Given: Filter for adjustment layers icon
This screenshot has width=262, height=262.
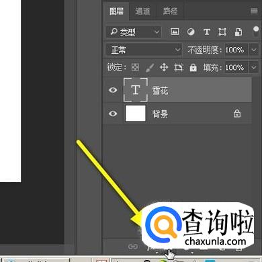Looking at the screenshot, I should point(191,32).
